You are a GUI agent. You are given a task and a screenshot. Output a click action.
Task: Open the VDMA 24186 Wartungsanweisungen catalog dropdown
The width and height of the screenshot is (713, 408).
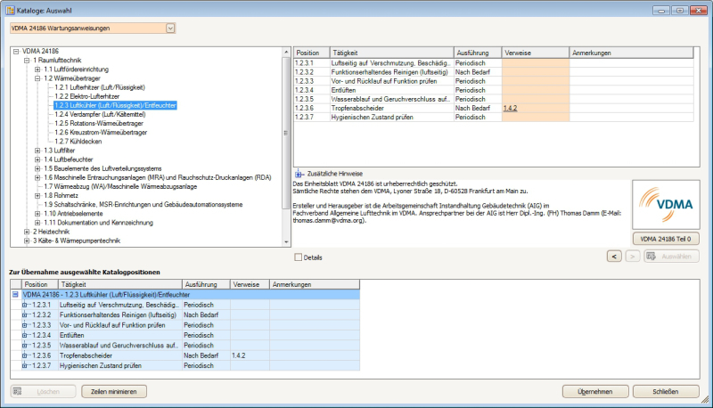(170, 29)
